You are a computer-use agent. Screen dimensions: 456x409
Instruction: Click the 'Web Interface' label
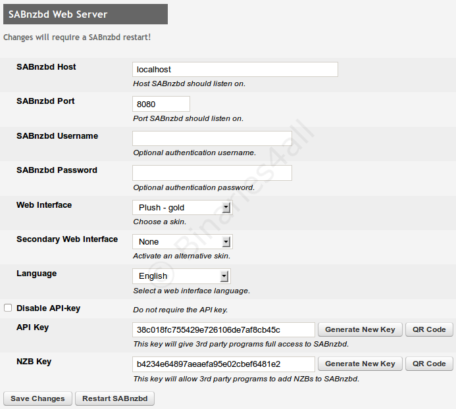point(44,205)
